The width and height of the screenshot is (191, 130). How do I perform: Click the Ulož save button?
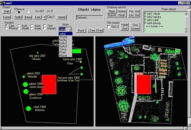coord(124,29)
